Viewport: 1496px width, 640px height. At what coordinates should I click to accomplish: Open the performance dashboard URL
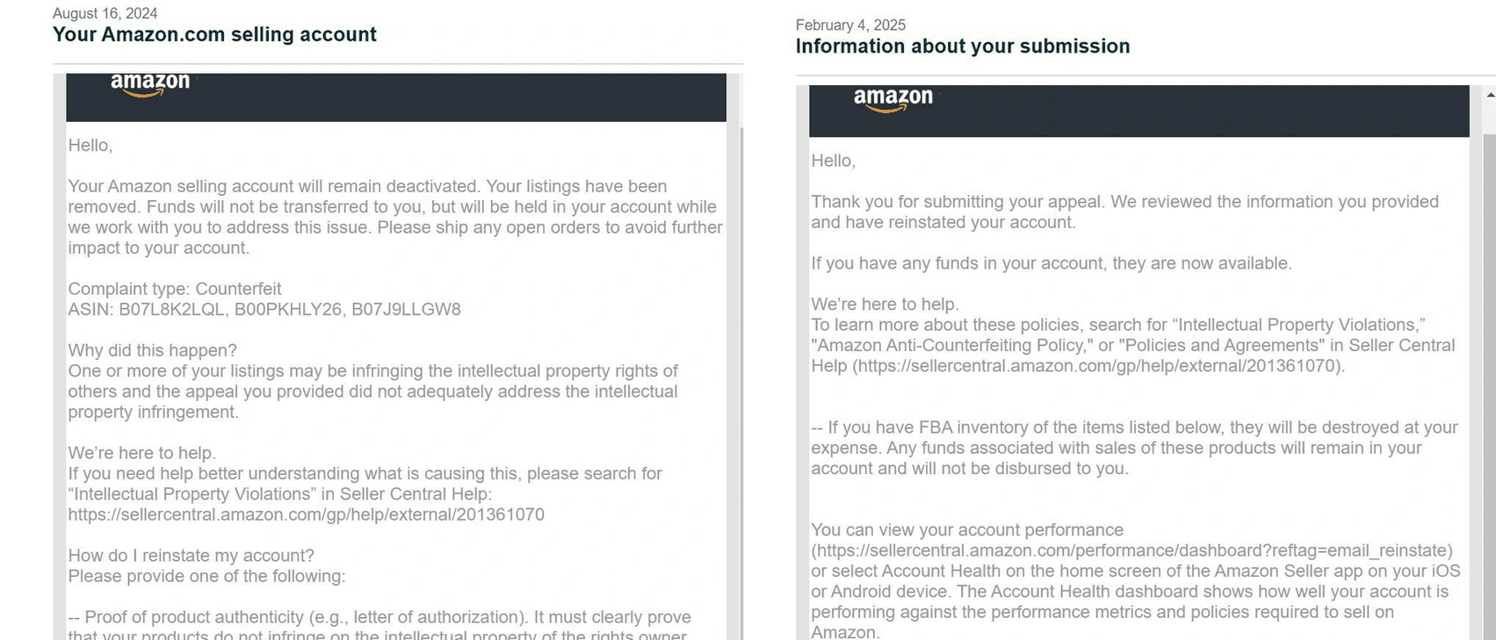tap(1133, 551)
